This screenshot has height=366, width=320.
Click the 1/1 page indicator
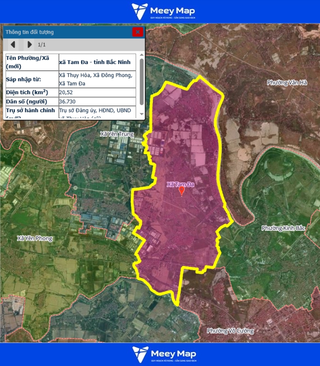42,45
